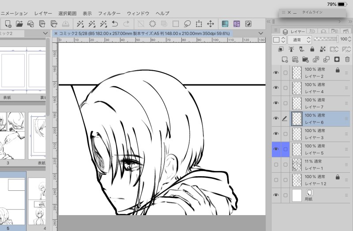Select the dashed rectangle selection icon

point(176,24)
